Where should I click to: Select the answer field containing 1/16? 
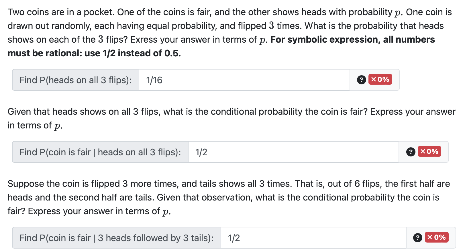tap(244, 80)
